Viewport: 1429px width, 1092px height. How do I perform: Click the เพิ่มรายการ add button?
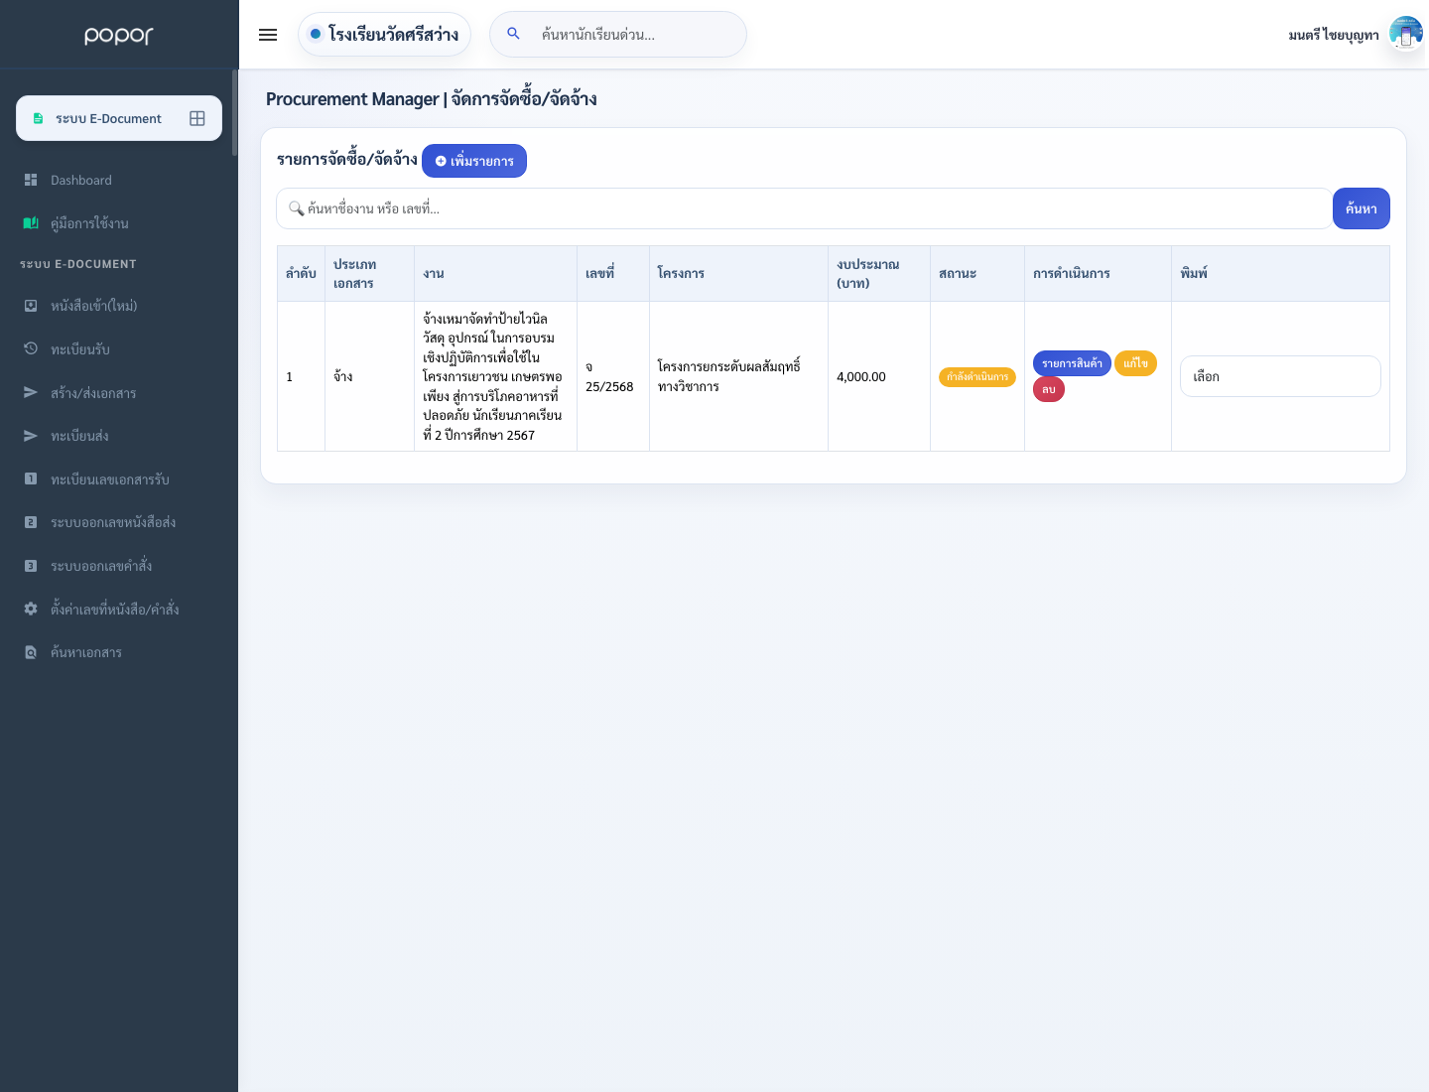click(474, 161)
